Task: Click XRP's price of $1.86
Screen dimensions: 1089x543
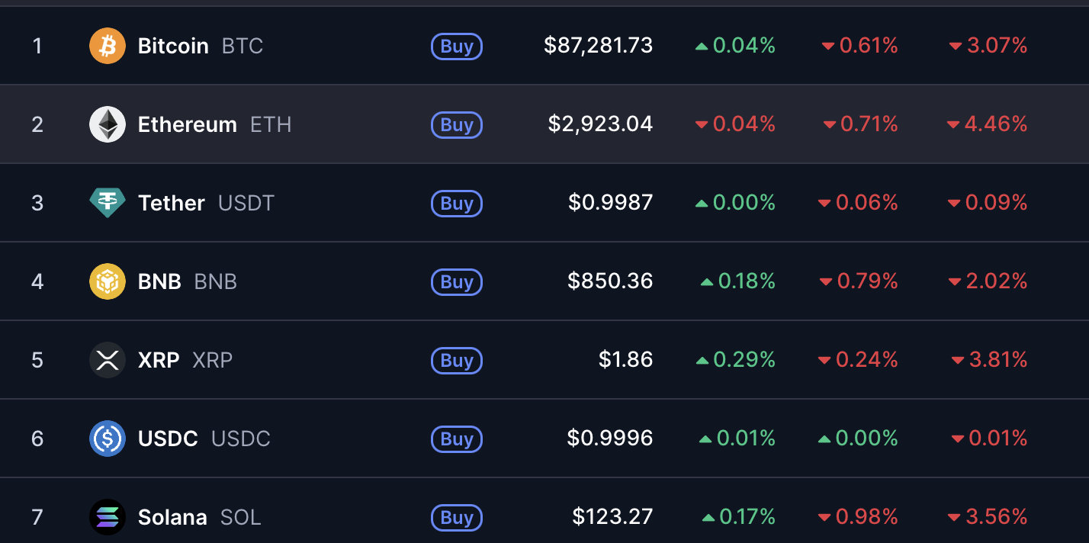Action: [626, 360]
